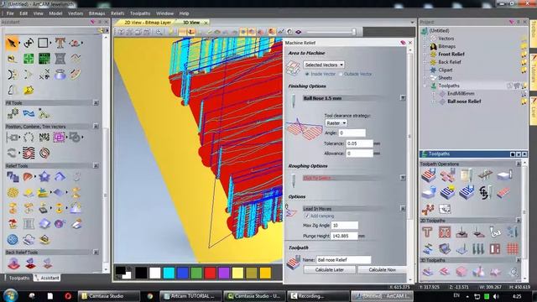
Task: Open the Selected Vectors dropdown
Action: [x=324, y=65]
